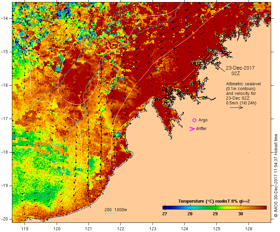The height and width of the screenshot is (232, 280).
Task: Click the IMOS copyright timestamp text
Action: pyautogui.click(x=276, y=175)
